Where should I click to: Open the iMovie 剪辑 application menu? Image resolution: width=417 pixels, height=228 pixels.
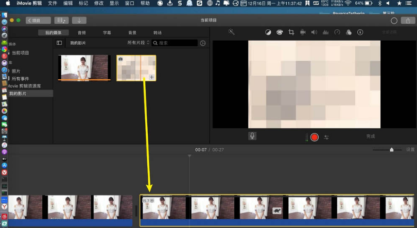pos(29,3)
